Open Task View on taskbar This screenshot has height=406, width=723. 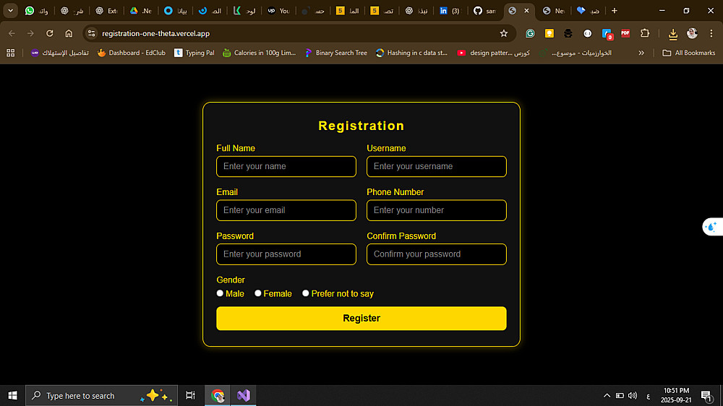(190, 395)
